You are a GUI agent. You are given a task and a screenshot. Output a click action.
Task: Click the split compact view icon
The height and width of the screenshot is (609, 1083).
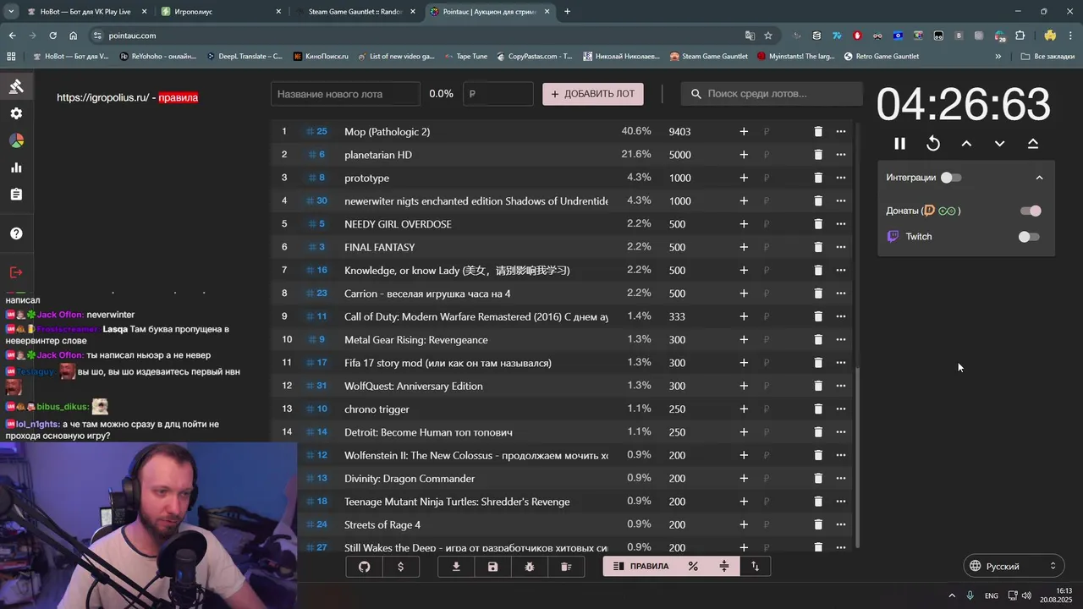pyautogui.click(x=723, y=567)
